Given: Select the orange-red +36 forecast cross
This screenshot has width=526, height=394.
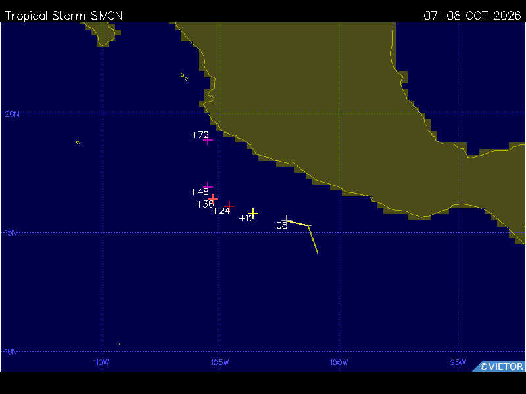Looking at the screenshot, I should click(212, 199).
